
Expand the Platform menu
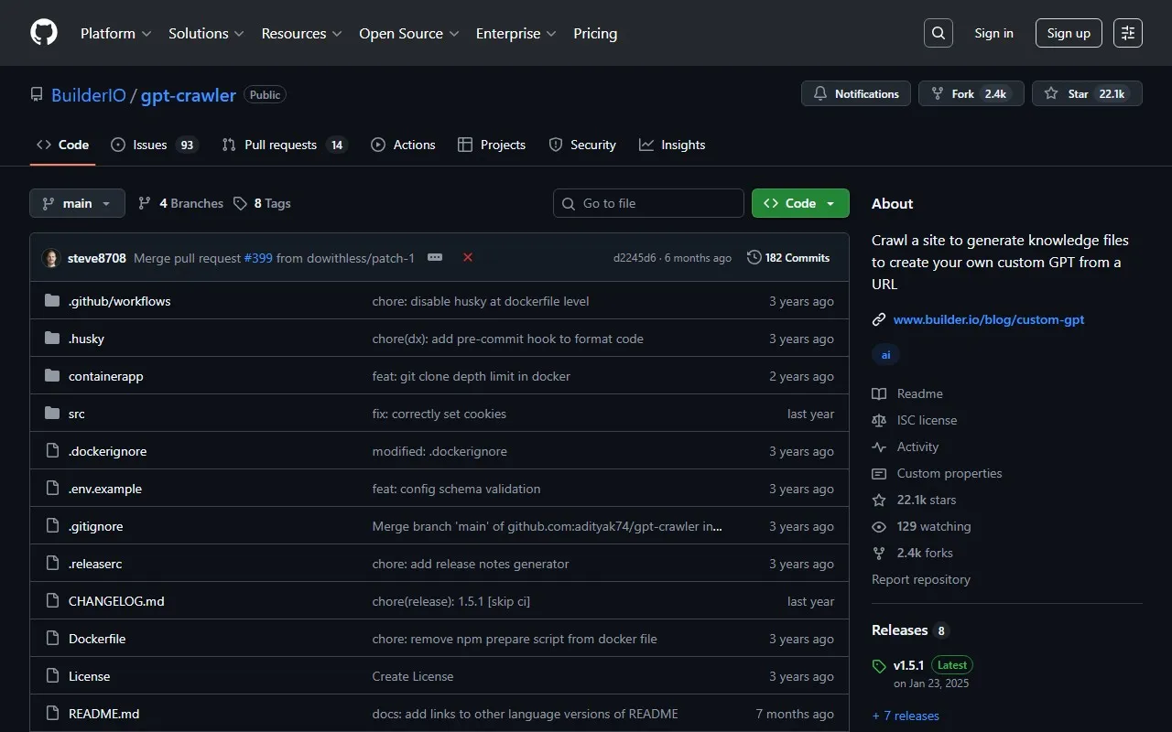(x=115, y=33)
